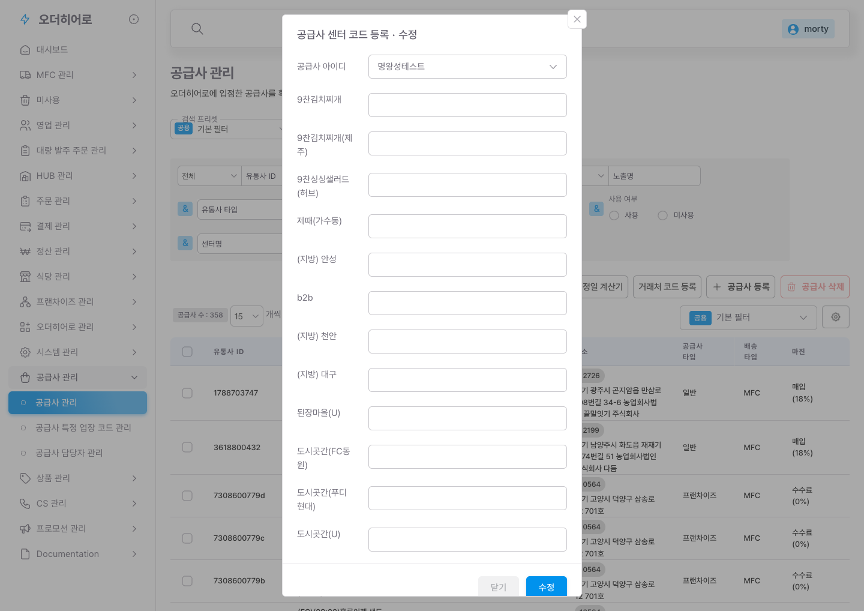
Task: Click the 수정 submit button
Action: tap(547, 586)
